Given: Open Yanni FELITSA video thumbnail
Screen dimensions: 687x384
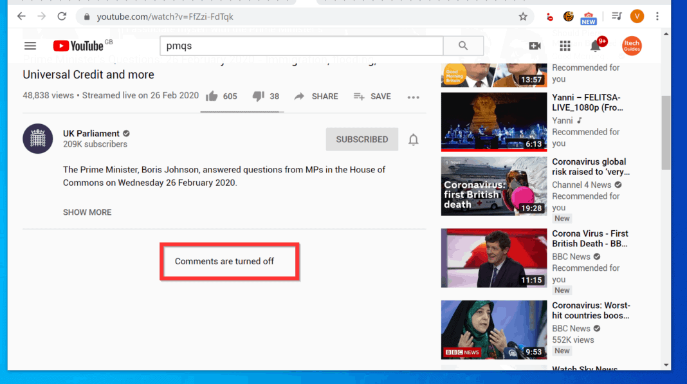Looking at the screenshot, I should coord(494,122).
